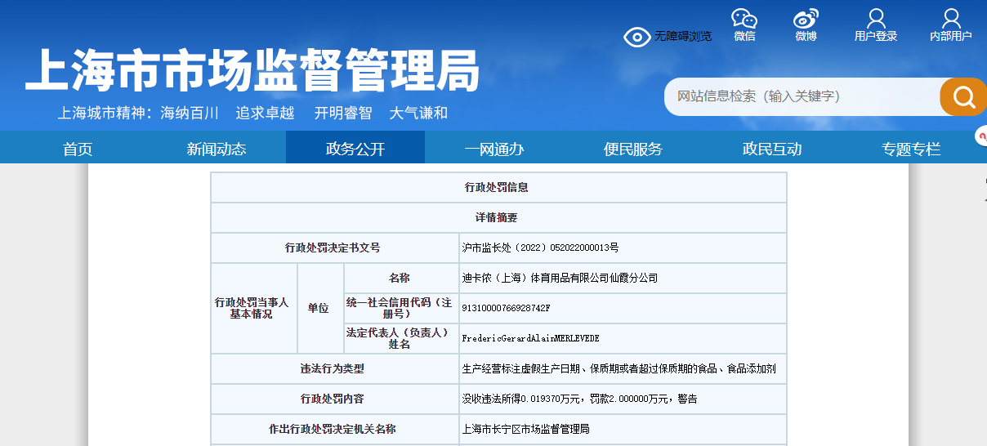Click the 行政处罚信息 table header
Viewport: 987px width, 446px height.
(x=497, y=187)
